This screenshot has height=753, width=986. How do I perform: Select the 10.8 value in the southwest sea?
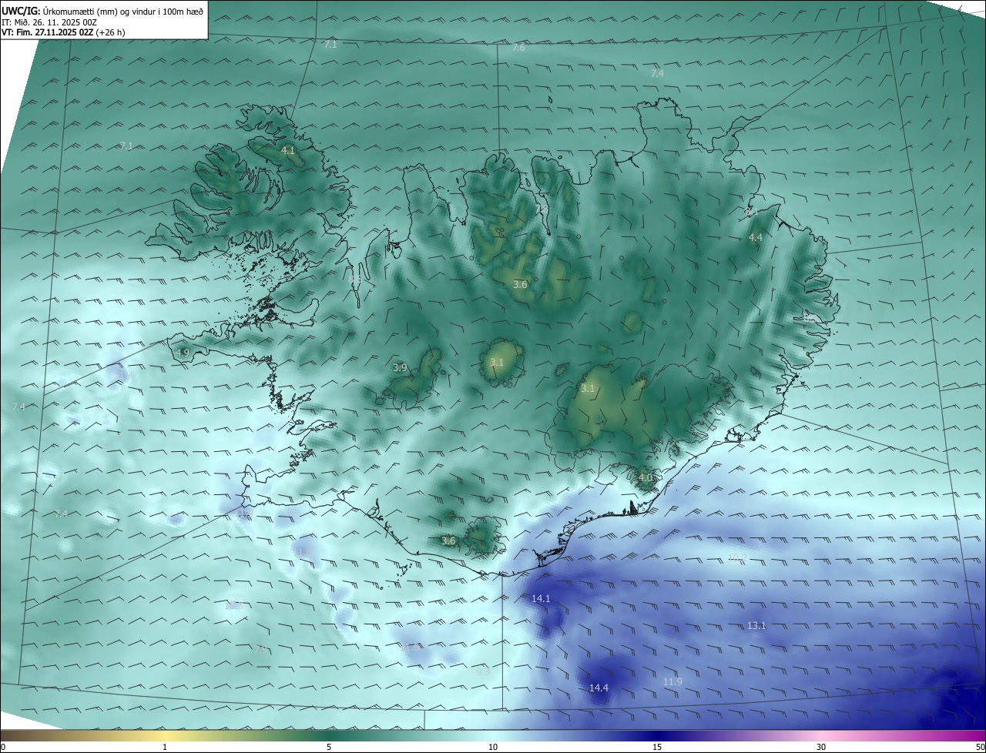pos(234,605)
